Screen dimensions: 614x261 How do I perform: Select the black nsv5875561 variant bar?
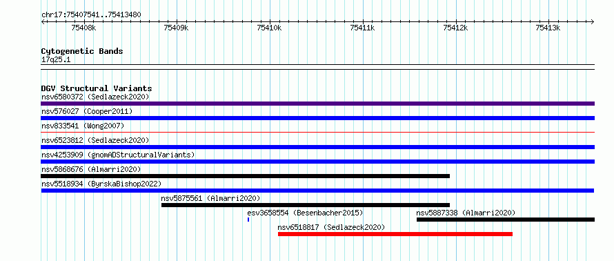click(306, 205)
